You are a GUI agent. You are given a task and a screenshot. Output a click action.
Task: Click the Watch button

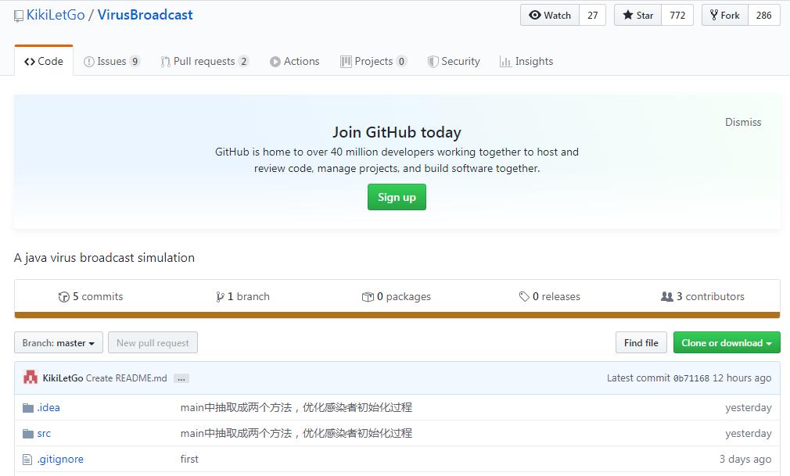pos(550,15)
